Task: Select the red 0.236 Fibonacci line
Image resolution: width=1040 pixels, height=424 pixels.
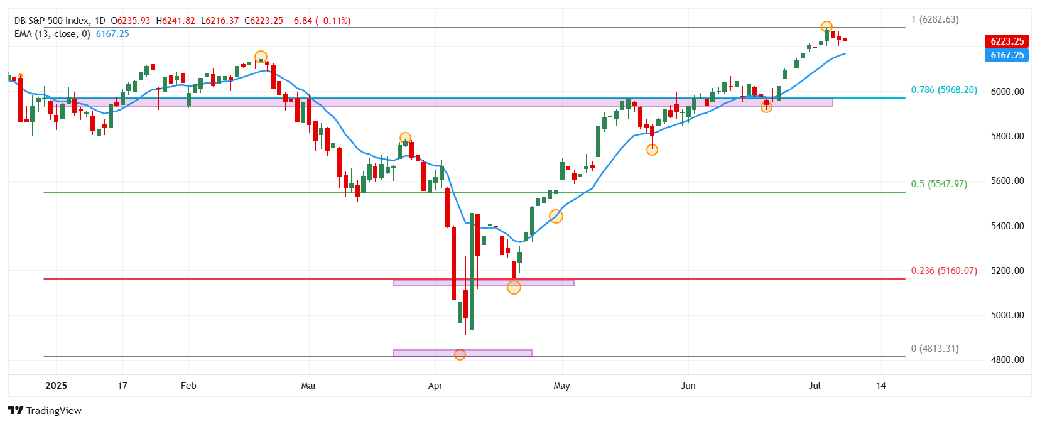Action: (474, 279)
